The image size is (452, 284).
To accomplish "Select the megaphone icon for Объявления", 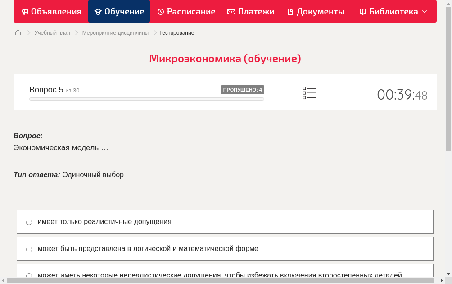I will pyautogui.click(x=24, y=11).
